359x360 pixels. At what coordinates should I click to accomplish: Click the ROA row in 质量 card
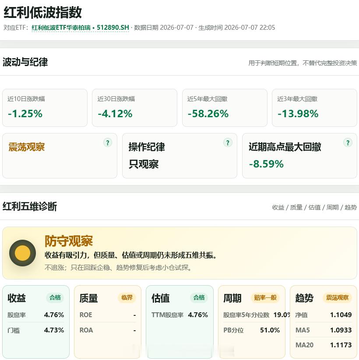point(108,330)
